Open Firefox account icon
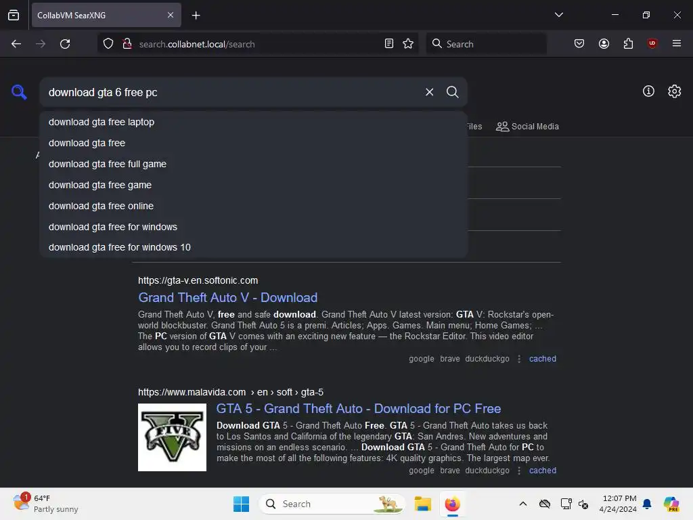 pyautogui.click(x=604, y=44)
